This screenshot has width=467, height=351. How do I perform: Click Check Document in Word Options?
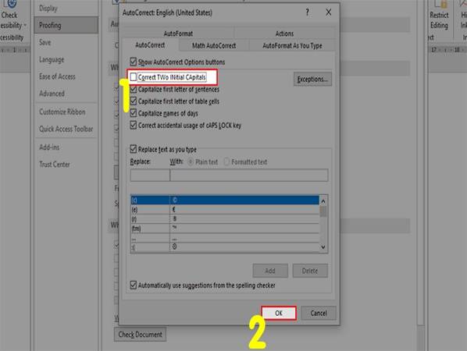point(140,335)
